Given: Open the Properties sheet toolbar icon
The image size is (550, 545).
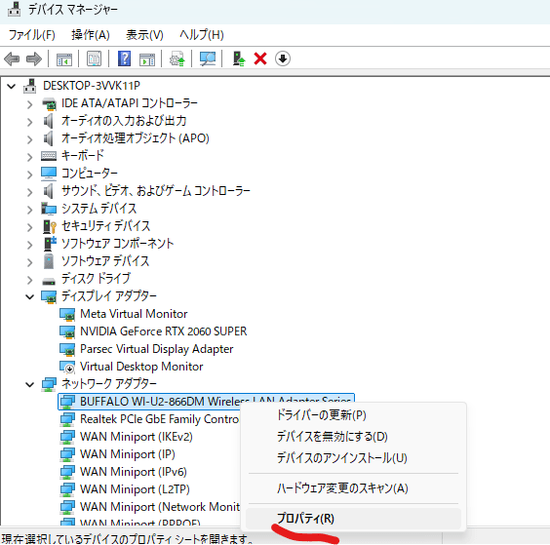Looking at the screenshot, I should pyautogui.click(x=94, y=58).
